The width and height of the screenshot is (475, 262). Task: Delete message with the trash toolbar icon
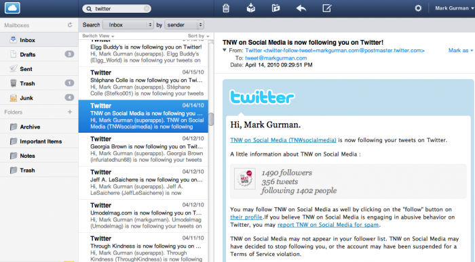click(226, 8)
